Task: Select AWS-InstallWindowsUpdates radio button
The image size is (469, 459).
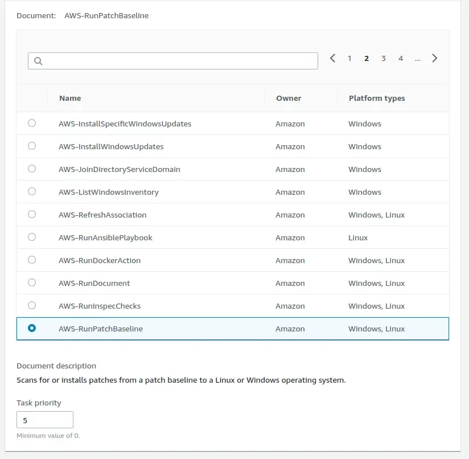Action: pos(32,146)
